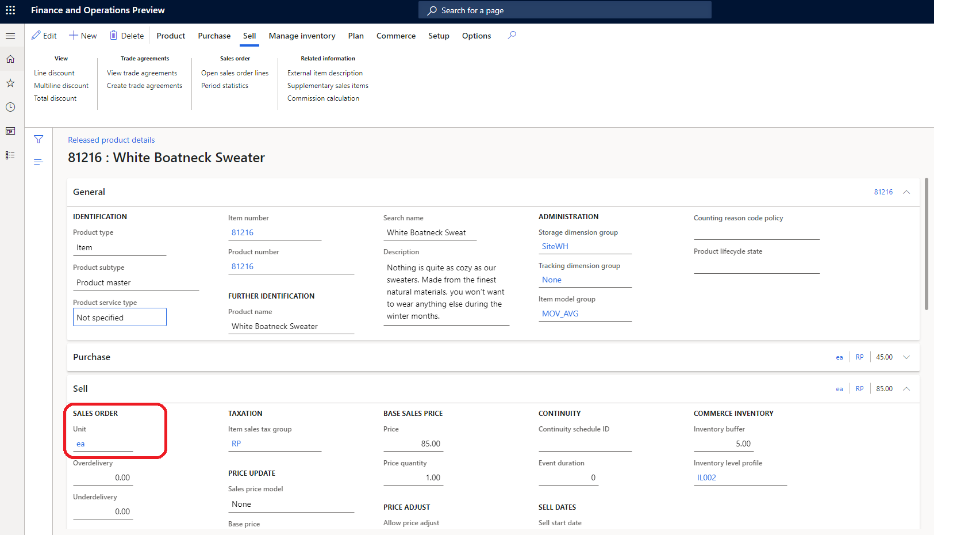Expand the Purchase fasttab chevron
Viewport: 953px width, 535px height.
click(x=906, y=357)
